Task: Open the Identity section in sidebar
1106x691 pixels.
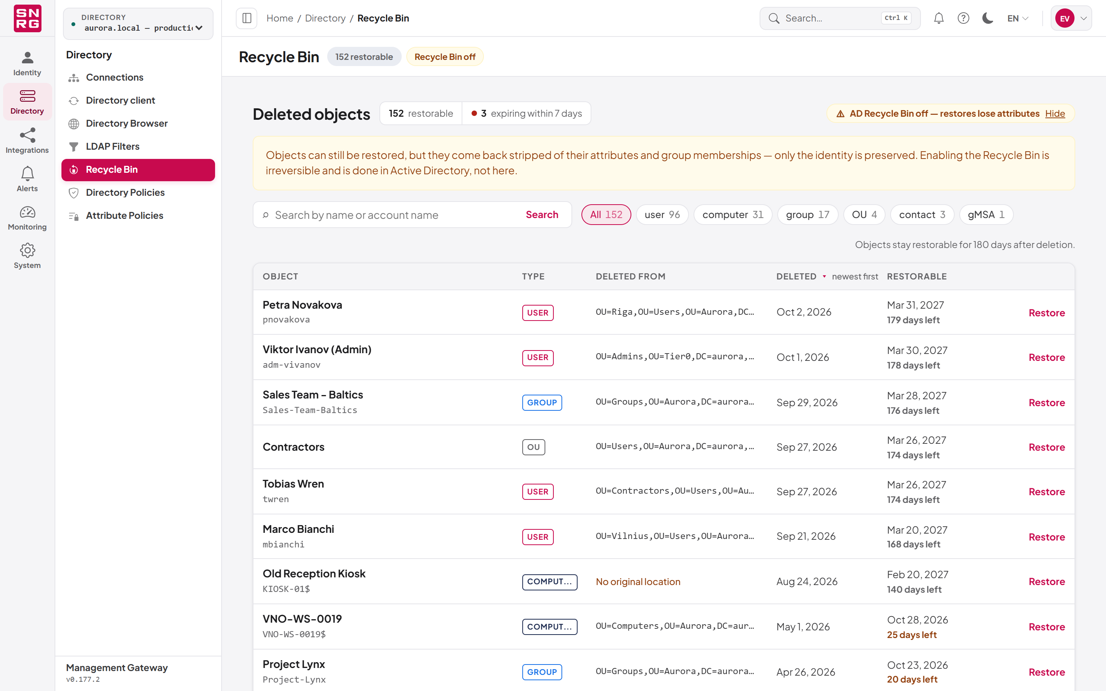Action: [27, 63]
